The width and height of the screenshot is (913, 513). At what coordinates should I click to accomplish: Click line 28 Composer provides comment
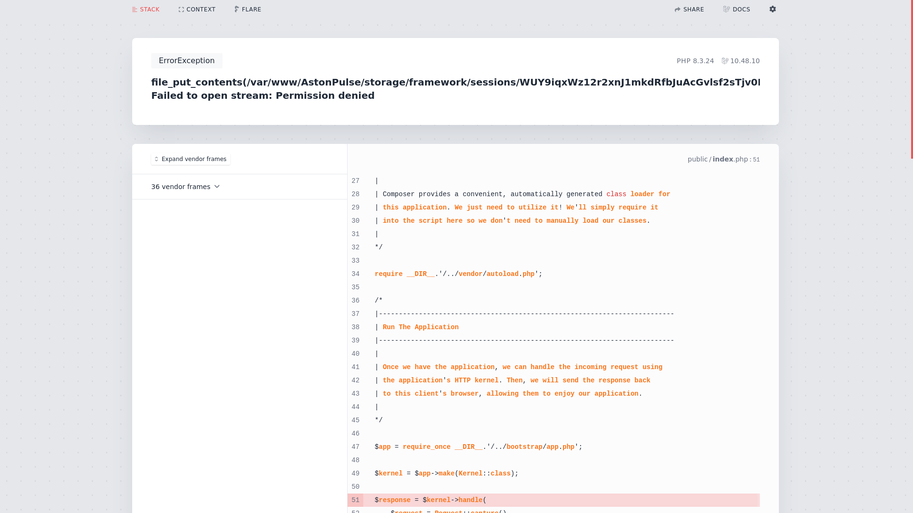click(522, 194)
